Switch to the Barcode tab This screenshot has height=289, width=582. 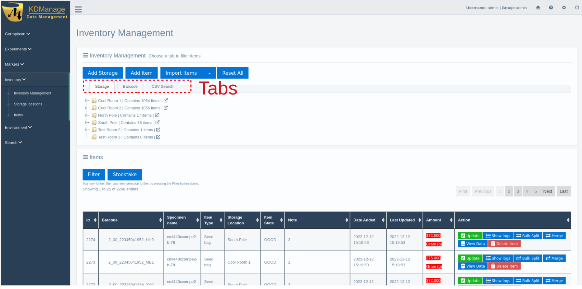click(130, 87)
